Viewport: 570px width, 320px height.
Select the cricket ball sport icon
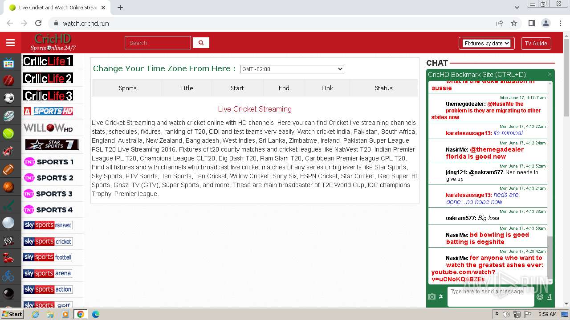[8, 80]
